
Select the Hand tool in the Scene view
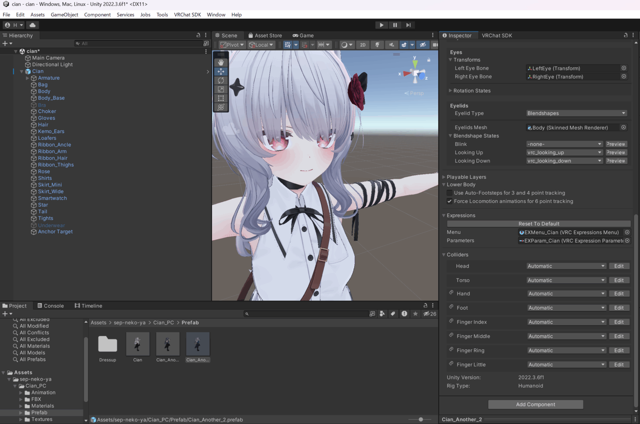click(221, 62)
